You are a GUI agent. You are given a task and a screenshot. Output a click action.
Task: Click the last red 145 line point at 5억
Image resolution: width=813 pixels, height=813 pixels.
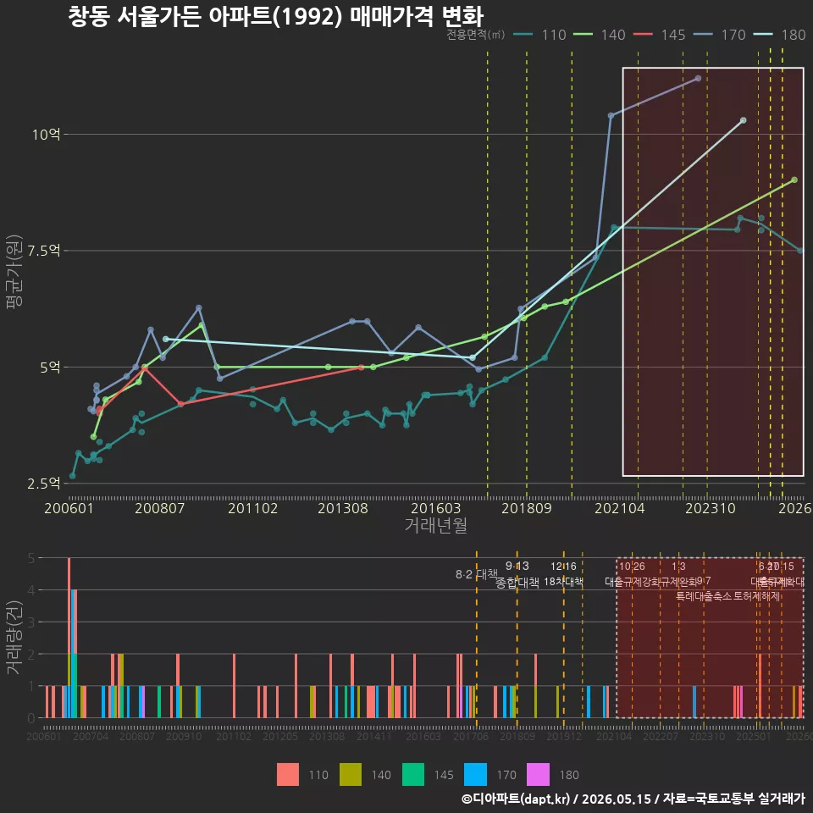[x=361, y=367]
